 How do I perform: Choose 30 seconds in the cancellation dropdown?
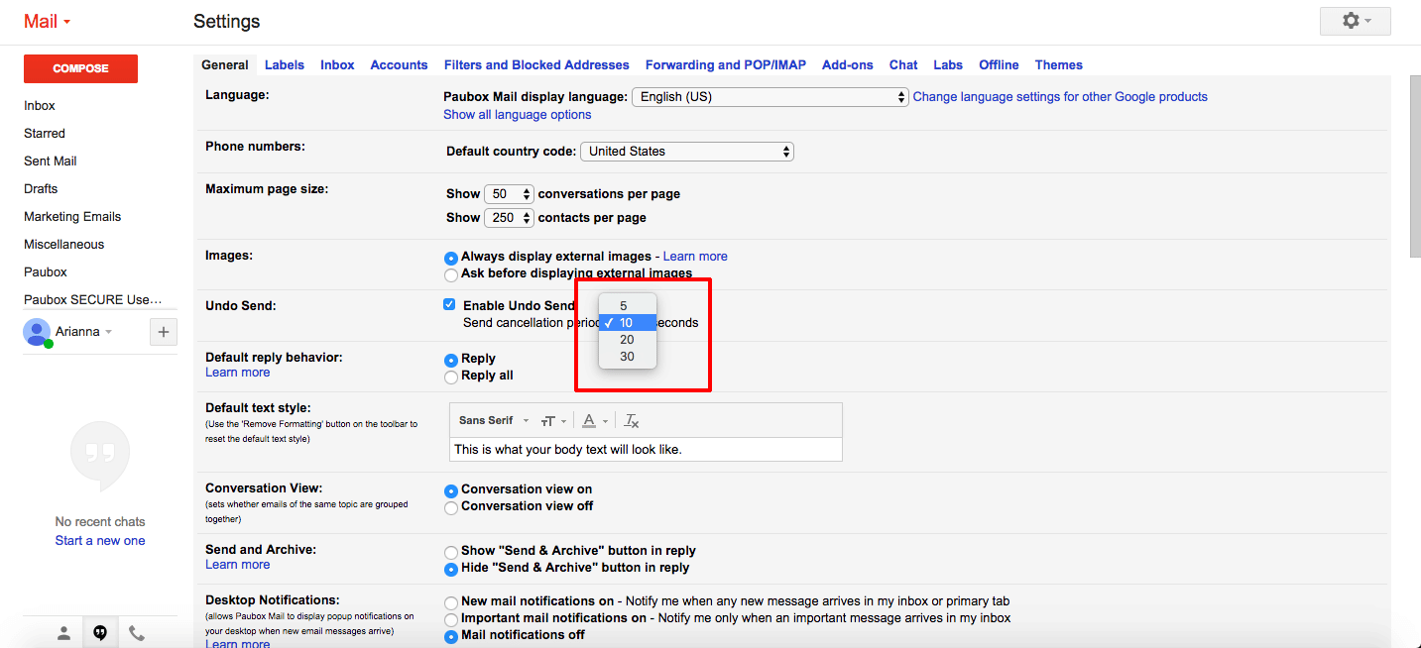(x=627, y=356)
